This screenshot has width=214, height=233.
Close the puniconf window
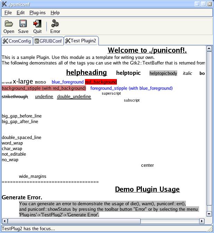coord(210,4)
